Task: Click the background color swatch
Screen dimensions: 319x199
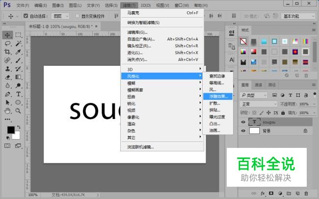Action: pyautogui.click(x=17, y=136)
